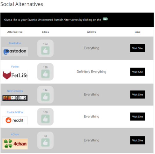Viewport: 155px width, 154px height.
Task: Open the Newgrounds logo thumbnail
Action: tap(15, 98)
